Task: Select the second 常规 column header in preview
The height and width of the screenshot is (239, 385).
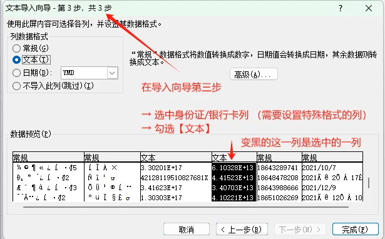Action: click(x=112, y=157)
